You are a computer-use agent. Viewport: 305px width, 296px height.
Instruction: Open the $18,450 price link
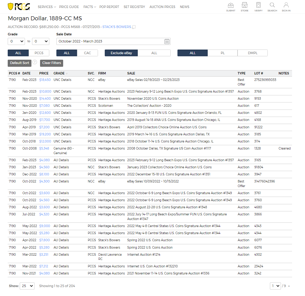tap(45, 80)
